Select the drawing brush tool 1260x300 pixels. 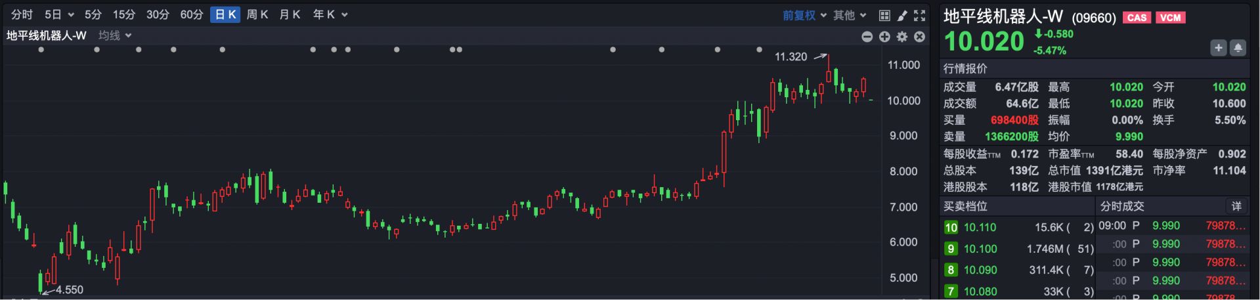[902, 15]
